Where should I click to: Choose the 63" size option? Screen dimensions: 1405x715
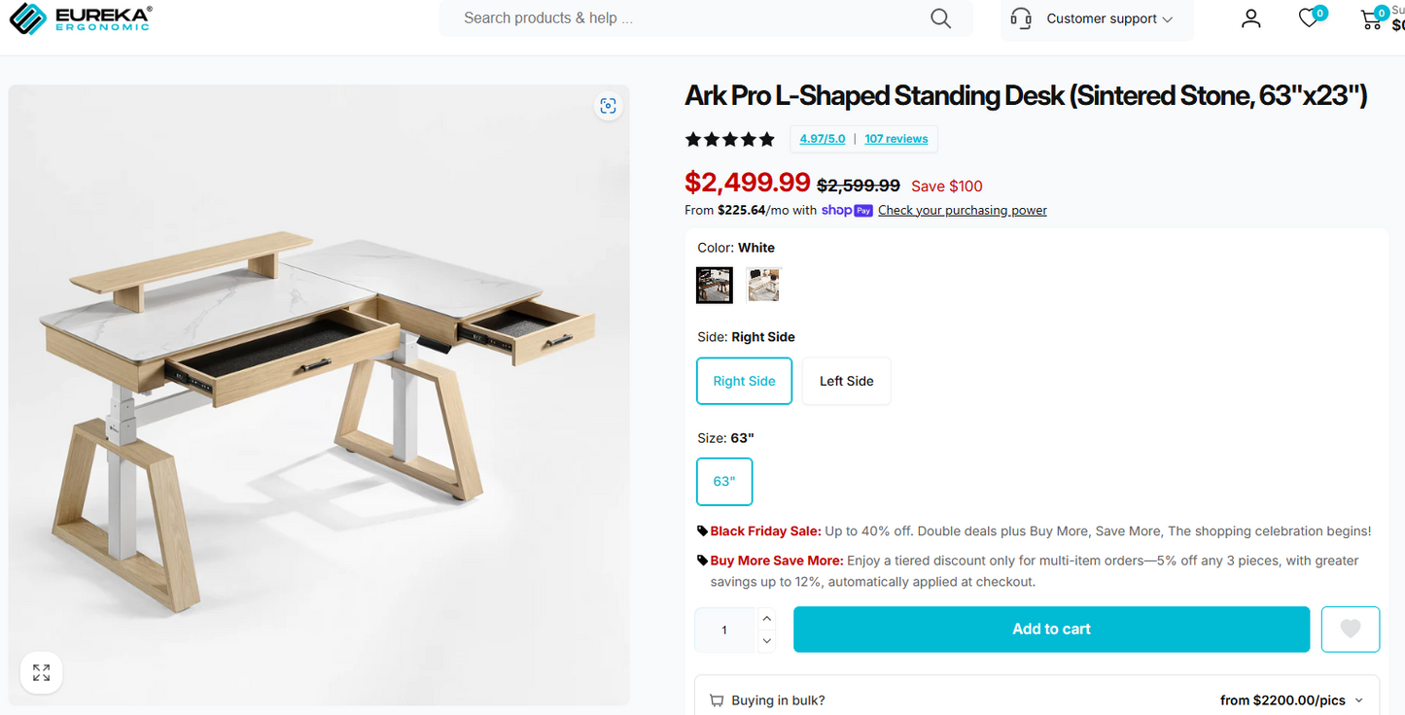pos(724,481)
